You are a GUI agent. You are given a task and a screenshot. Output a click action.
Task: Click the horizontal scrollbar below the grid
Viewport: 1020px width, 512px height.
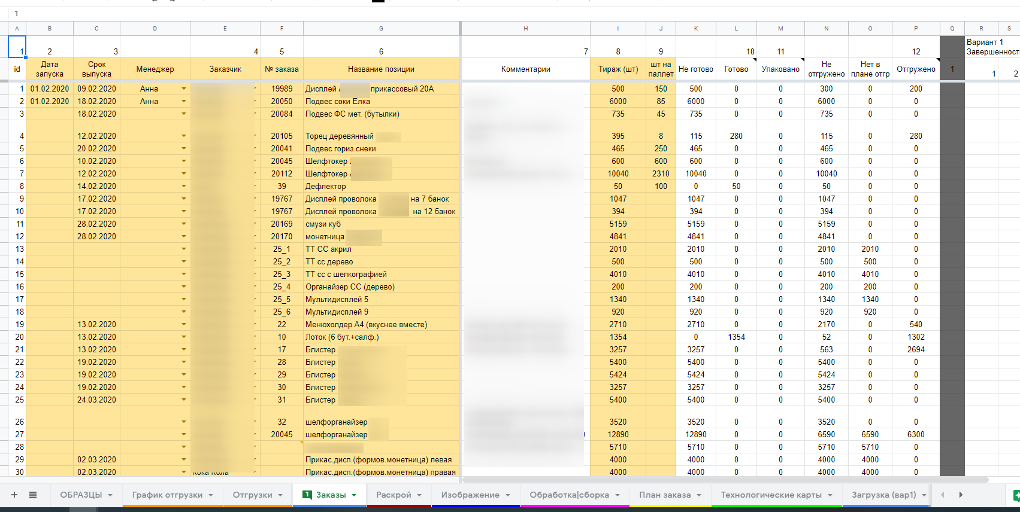[725, 480]
